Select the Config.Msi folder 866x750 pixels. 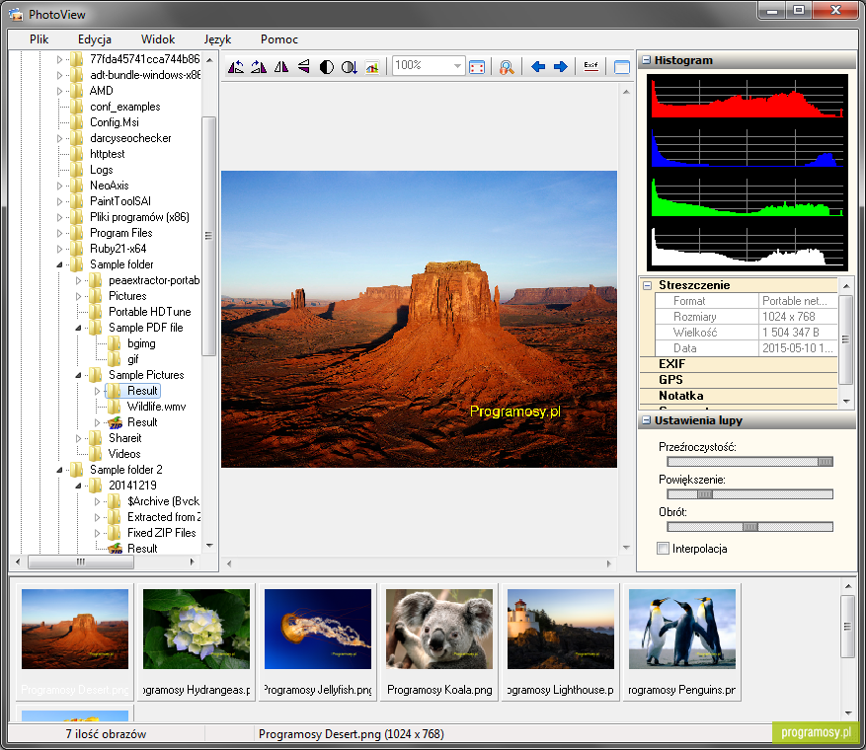(115, 122)
